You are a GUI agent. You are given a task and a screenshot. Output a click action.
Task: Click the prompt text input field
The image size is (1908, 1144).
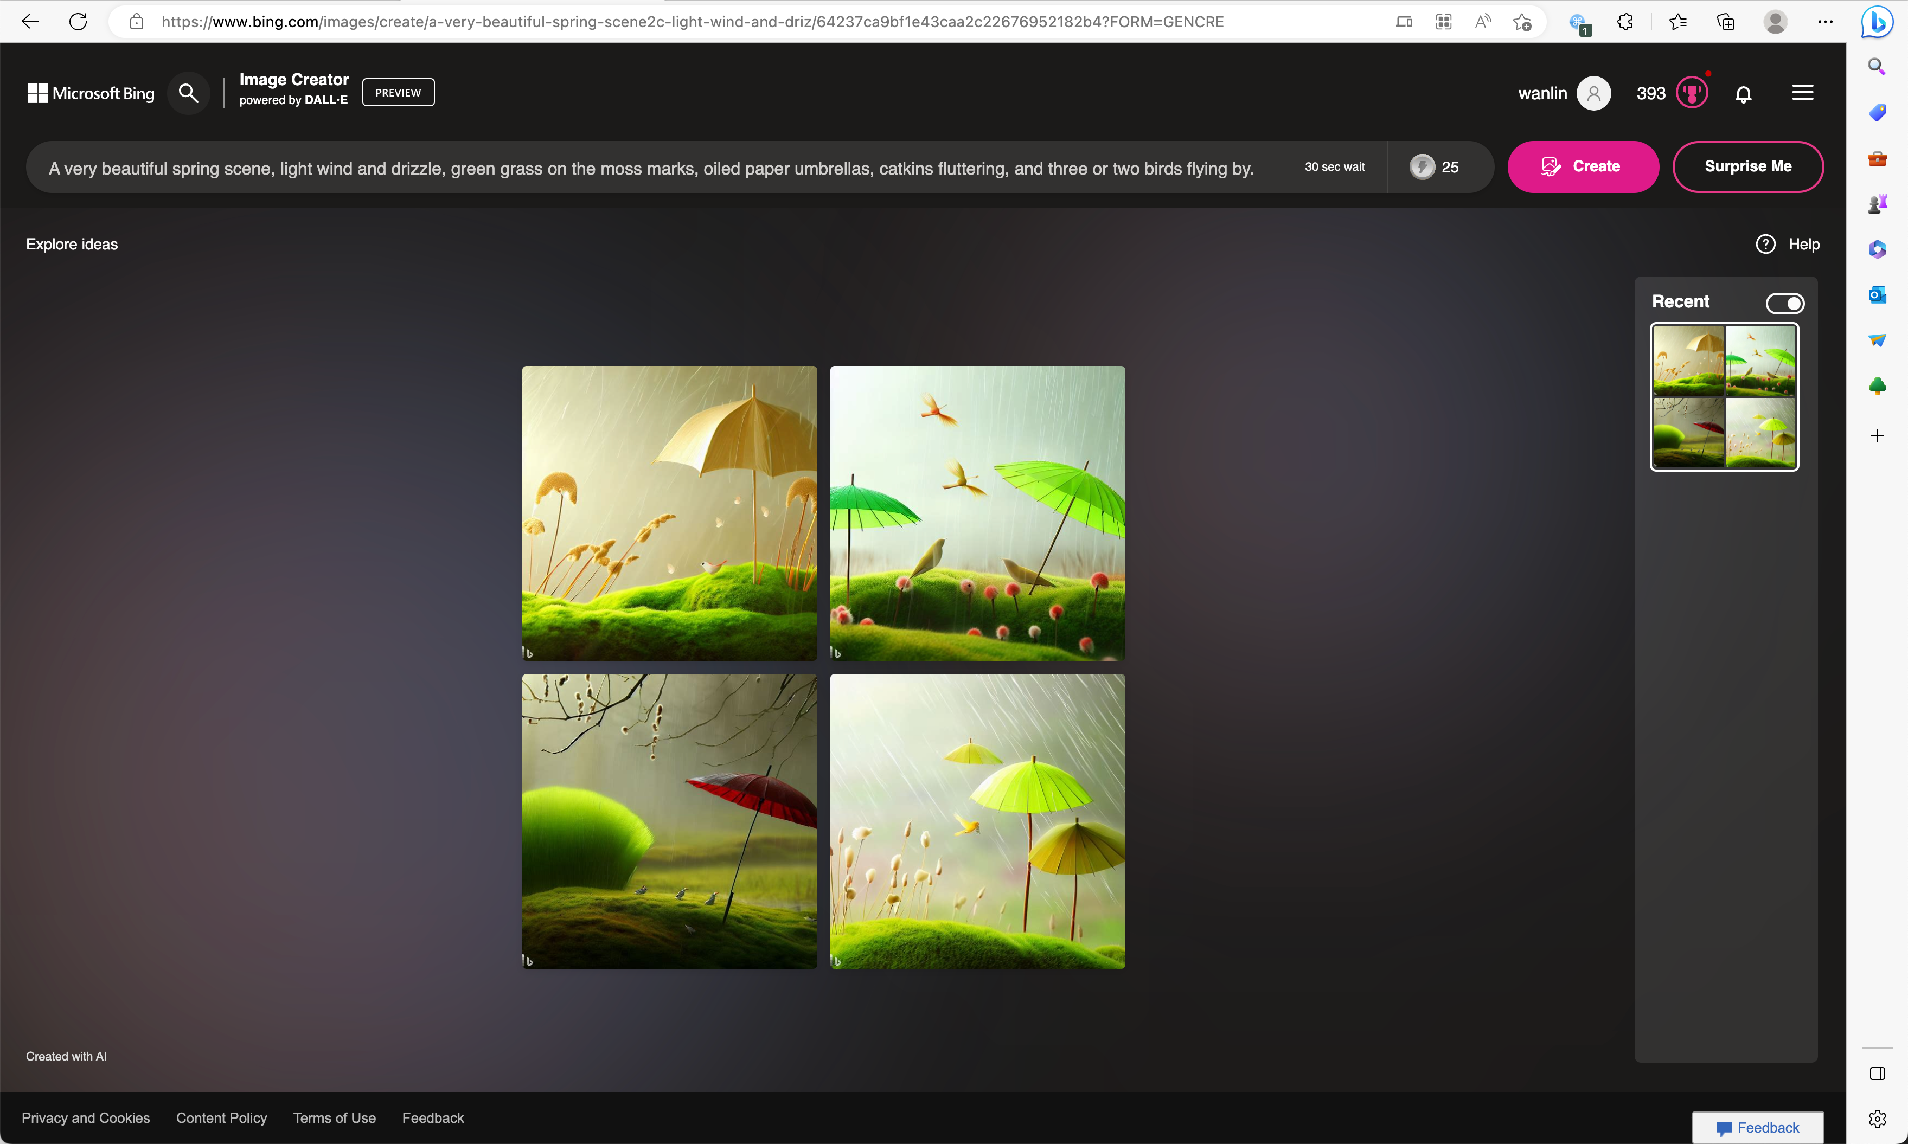click(651, 168)
